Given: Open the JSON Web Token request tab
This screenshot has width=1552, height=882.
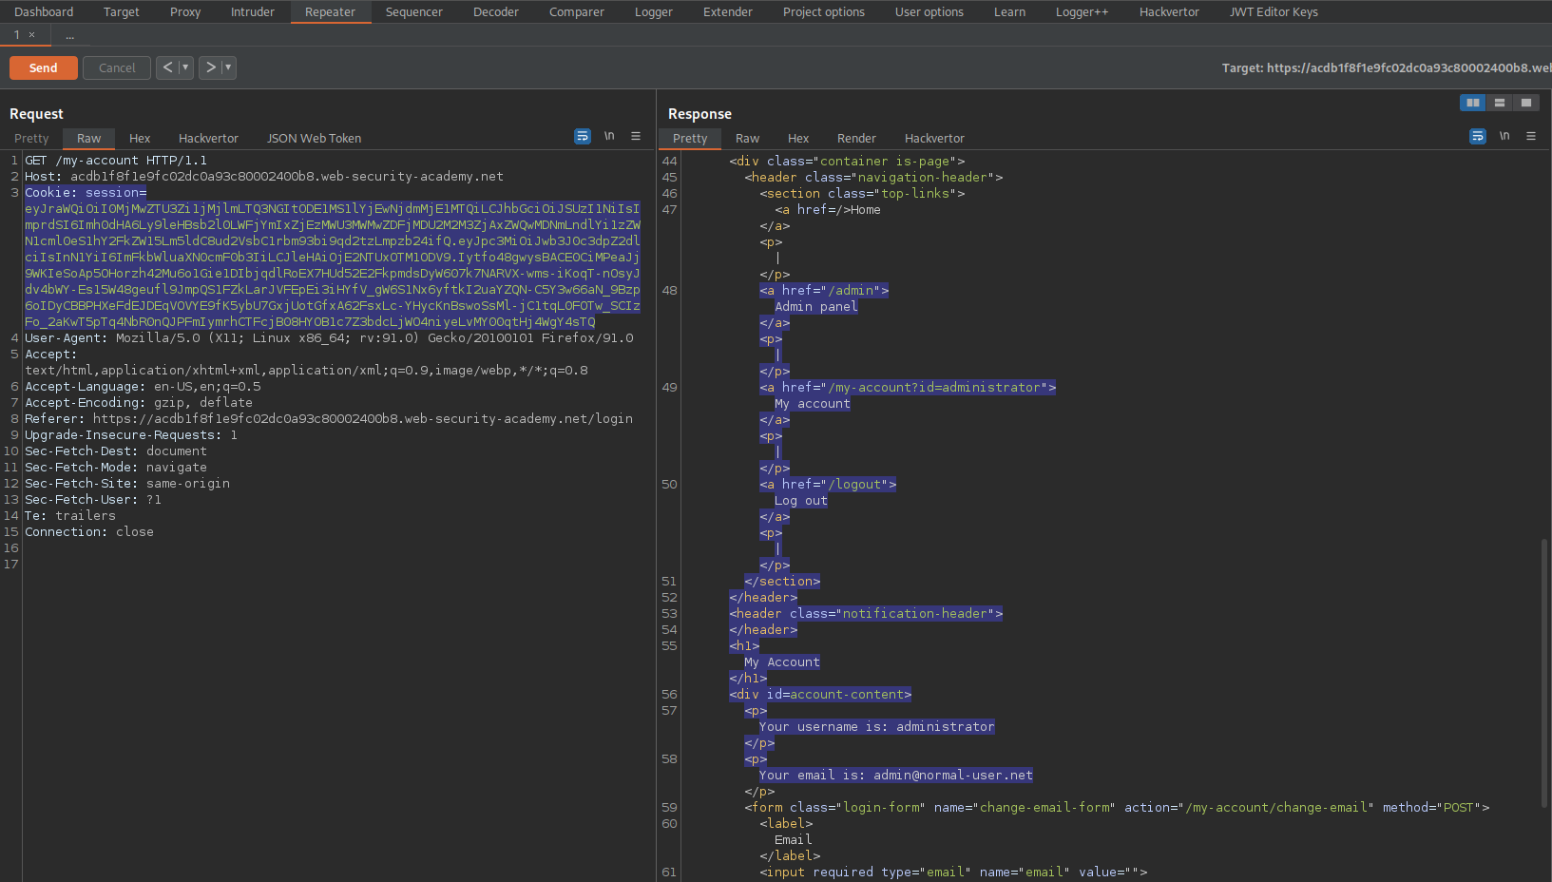Looking at the screenshot, I should point(314,139).
